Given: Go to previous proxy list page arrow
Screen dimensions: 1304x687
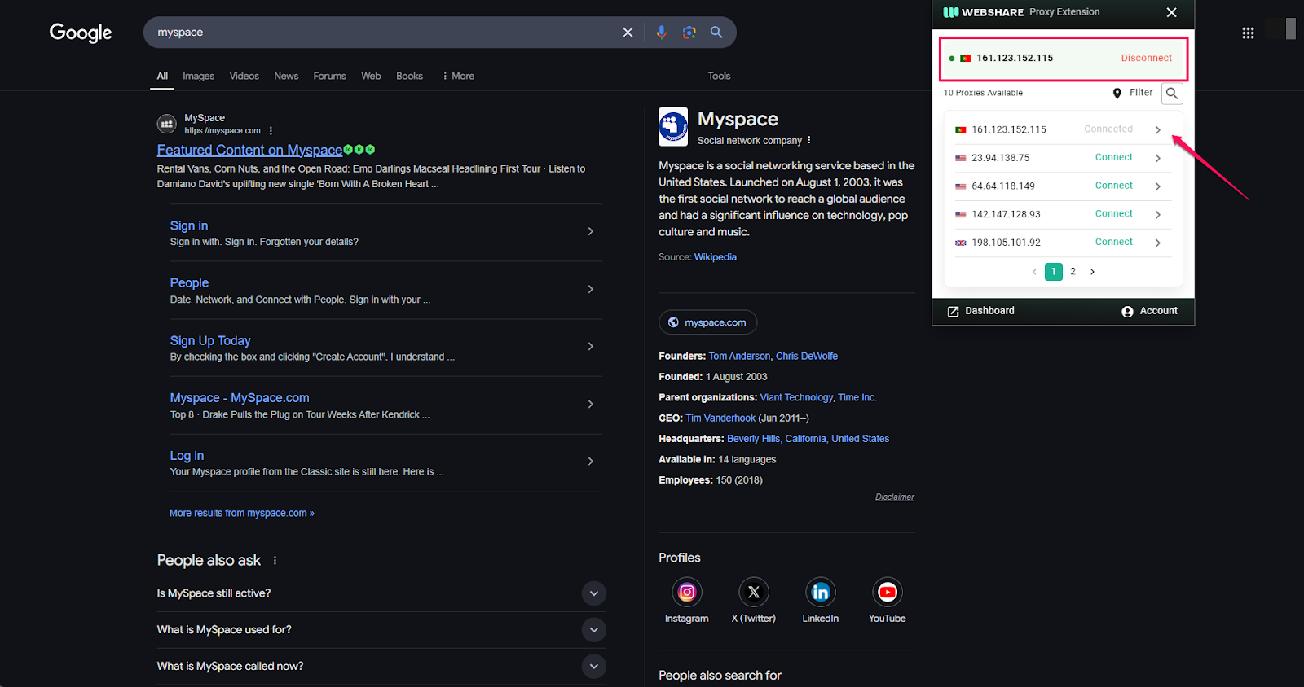Looking at the screenshot, I should (1034, 272).
